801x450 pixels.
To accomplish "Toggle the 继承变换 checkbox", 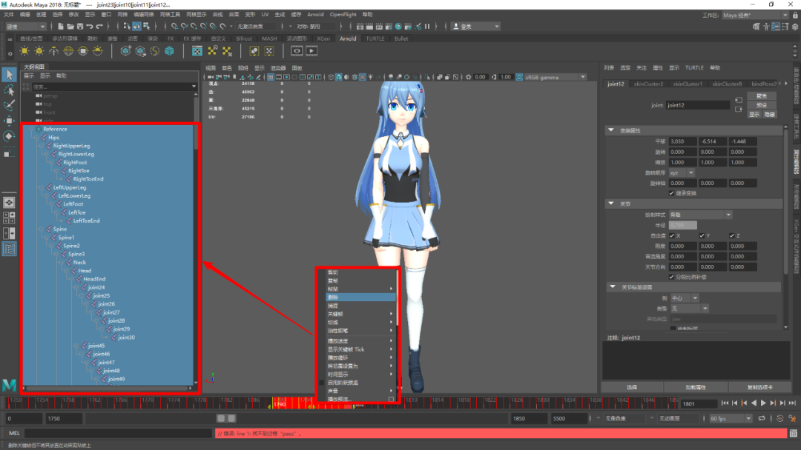I will [x=671, y=193].
